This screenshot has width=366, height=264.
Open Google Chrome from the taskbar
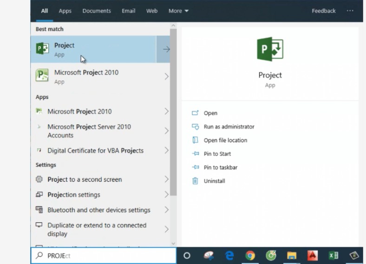(x=250, y=255)
